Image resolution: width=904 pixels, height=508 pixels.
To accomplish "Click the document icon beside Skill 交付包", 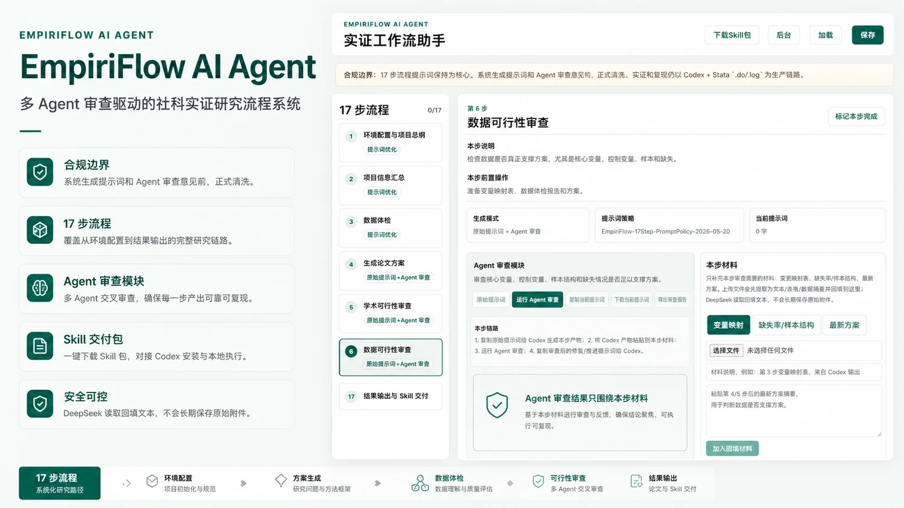I will click(40, 346).
